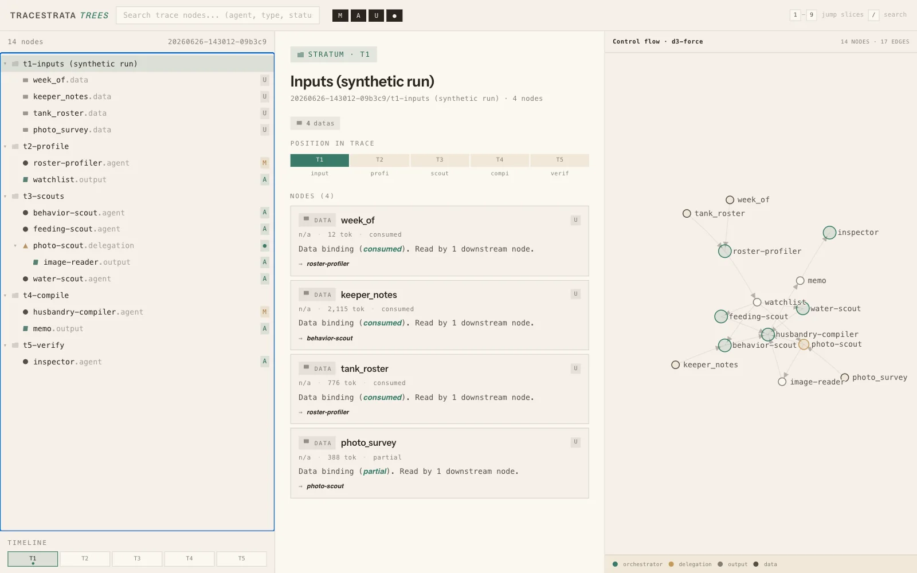Click the agent dot icon of roster-profiler
Viewport: 917px width, 573px height.
pos(25,163)
